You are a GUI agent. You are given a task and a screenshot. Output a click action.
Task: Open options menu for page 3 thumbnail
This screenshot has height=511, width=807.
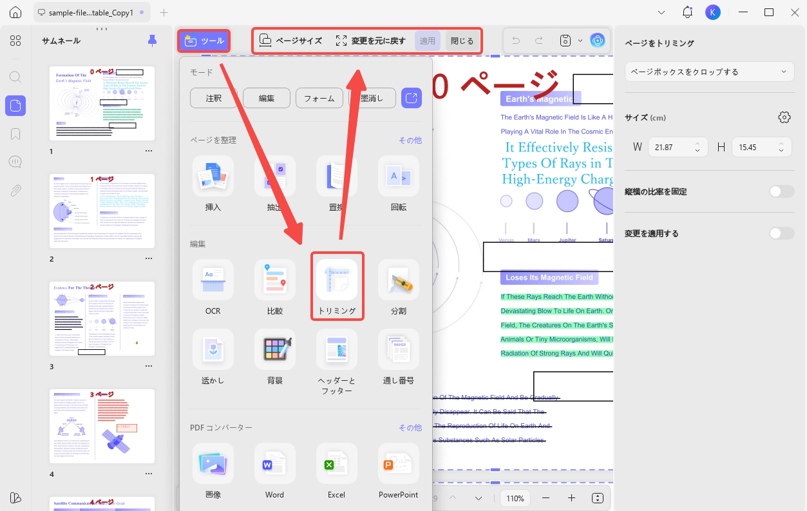(148, 366)
